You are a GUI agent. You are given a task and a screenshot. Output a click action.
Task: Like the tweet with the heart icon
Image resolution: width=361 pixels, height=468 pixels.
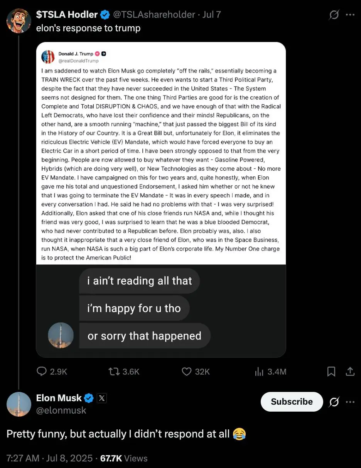click(x=186, y=371)
